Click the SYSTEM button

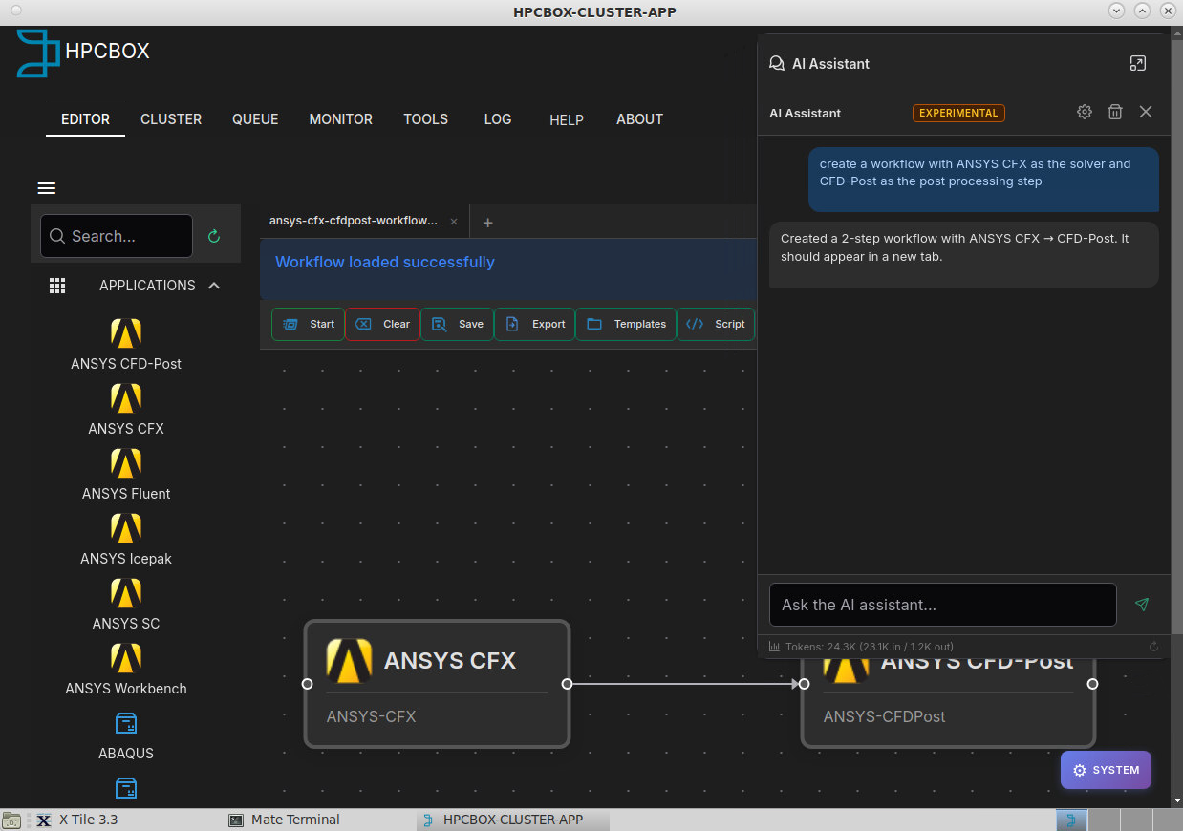pyautogui.click(x=1106, y=770)
